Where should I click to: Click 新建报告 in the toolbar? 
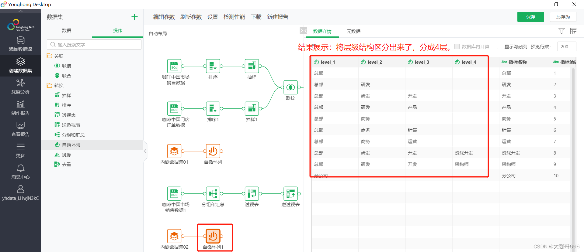[x=277, y=17]
